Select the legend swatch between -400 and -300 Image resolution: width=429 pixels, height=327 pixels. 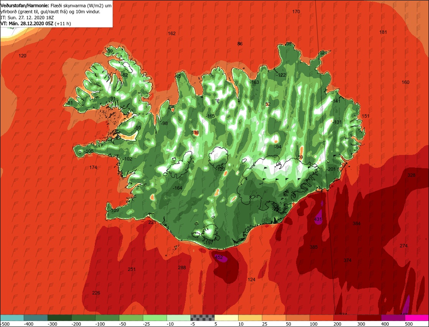tap(36, 318)
